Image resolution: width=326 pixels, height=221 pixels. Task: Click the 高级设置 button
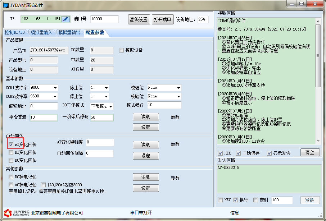tap(139, 19)
